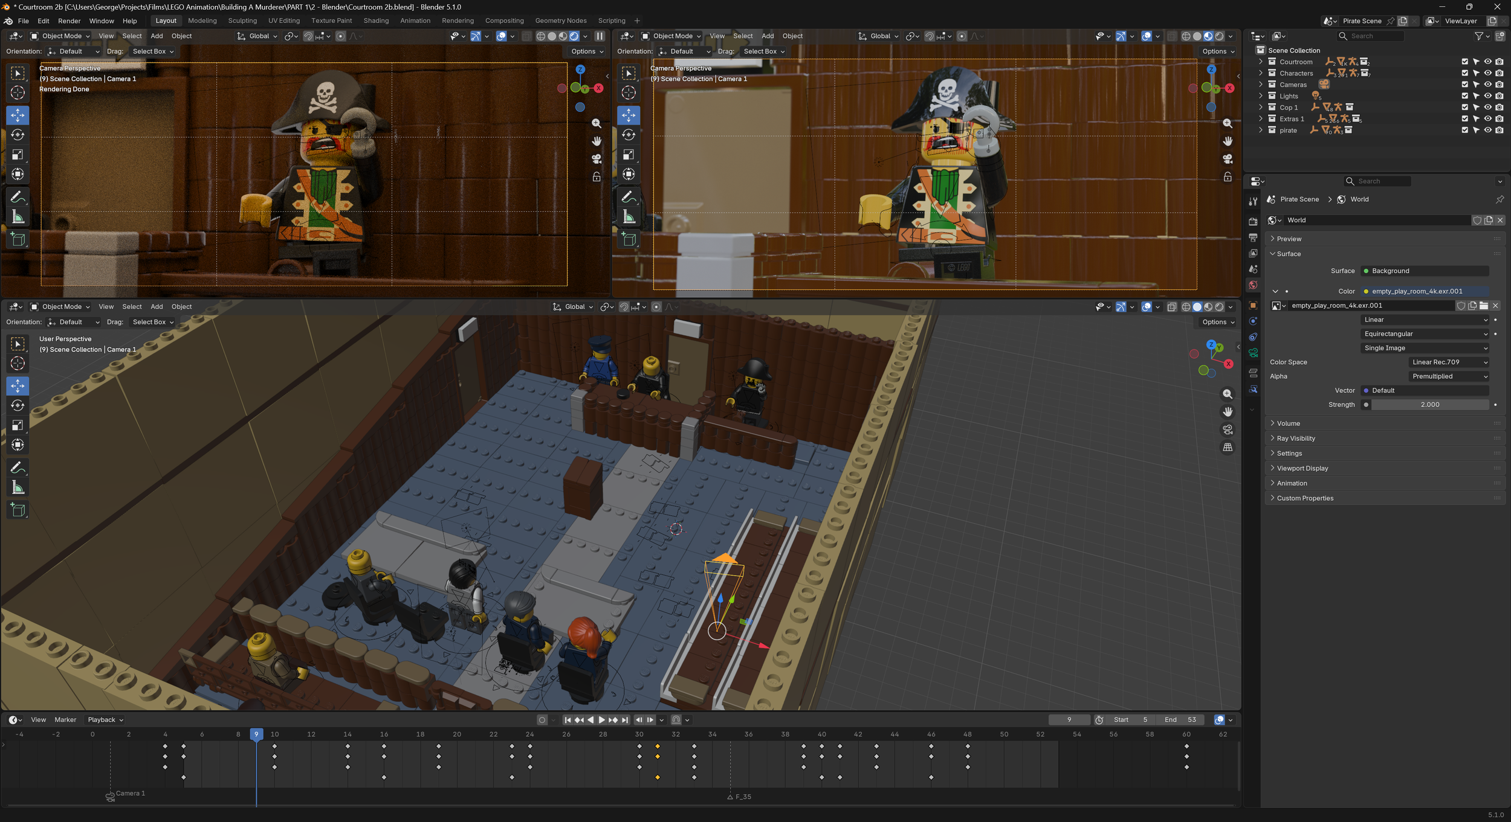Hide the Characters collection with its eye icon
Screen dimensions: 1511x822
point(1487,73)
